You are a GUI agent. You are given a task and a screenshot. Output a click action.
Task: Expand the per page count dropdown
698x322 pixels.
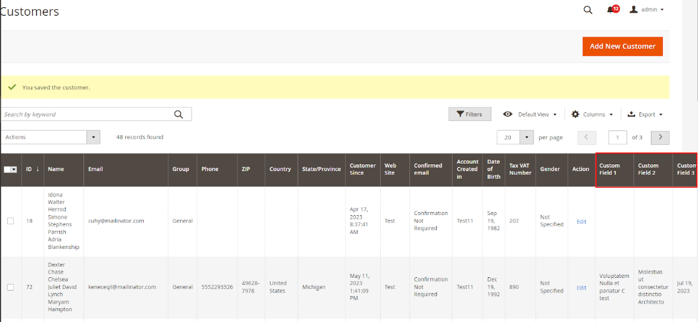[x=527, y=138]
